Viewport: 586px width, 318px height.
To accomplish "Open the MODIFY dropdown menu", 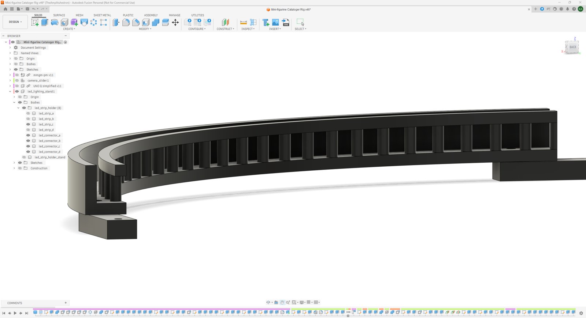I will 145,29.
